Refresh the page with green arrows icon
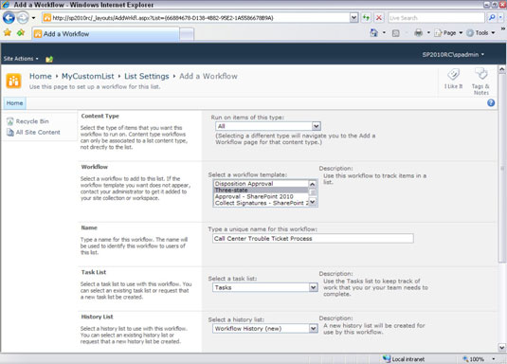 coord(366,18)
